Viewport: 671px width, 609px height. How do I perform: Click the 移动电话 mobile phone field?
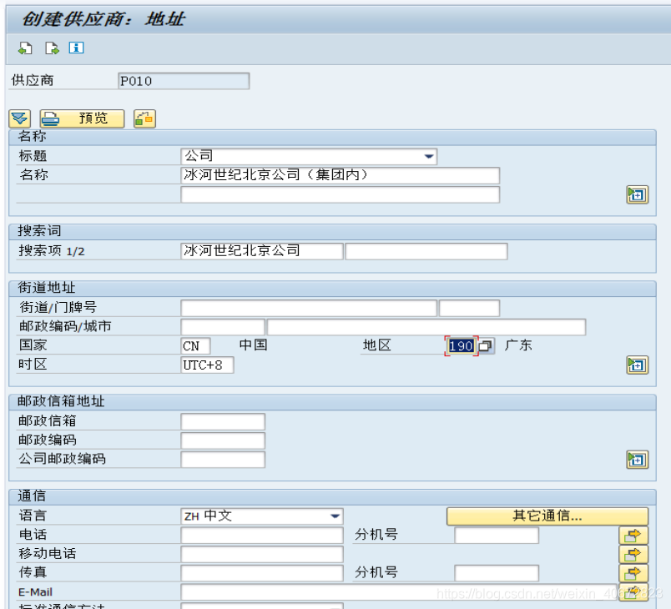pos(262,554)
